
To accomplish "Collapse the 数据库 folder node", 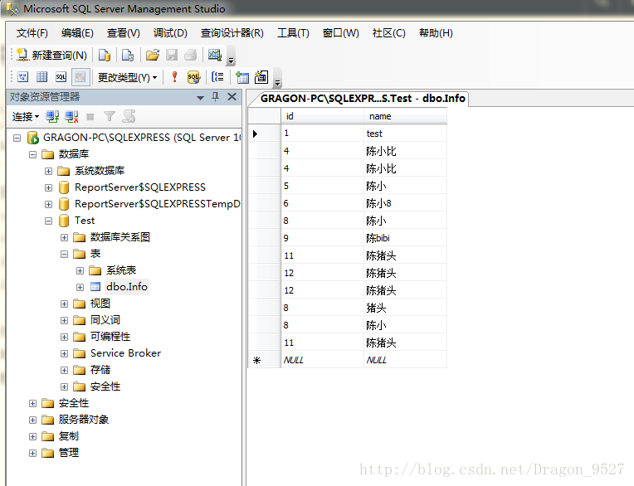I will (32, 155).
